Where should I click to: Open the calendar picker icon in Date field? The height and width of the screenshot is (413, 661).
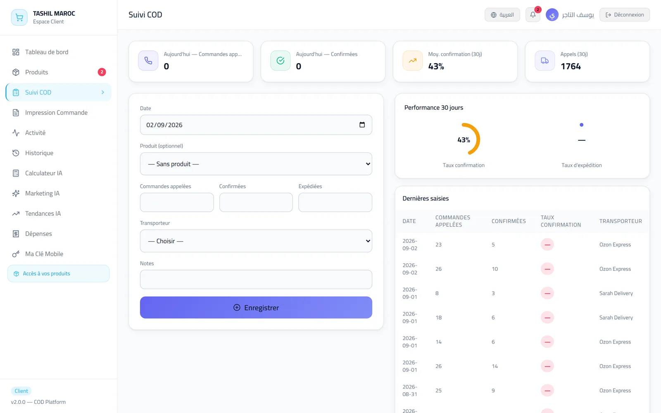tap(362, 125)
